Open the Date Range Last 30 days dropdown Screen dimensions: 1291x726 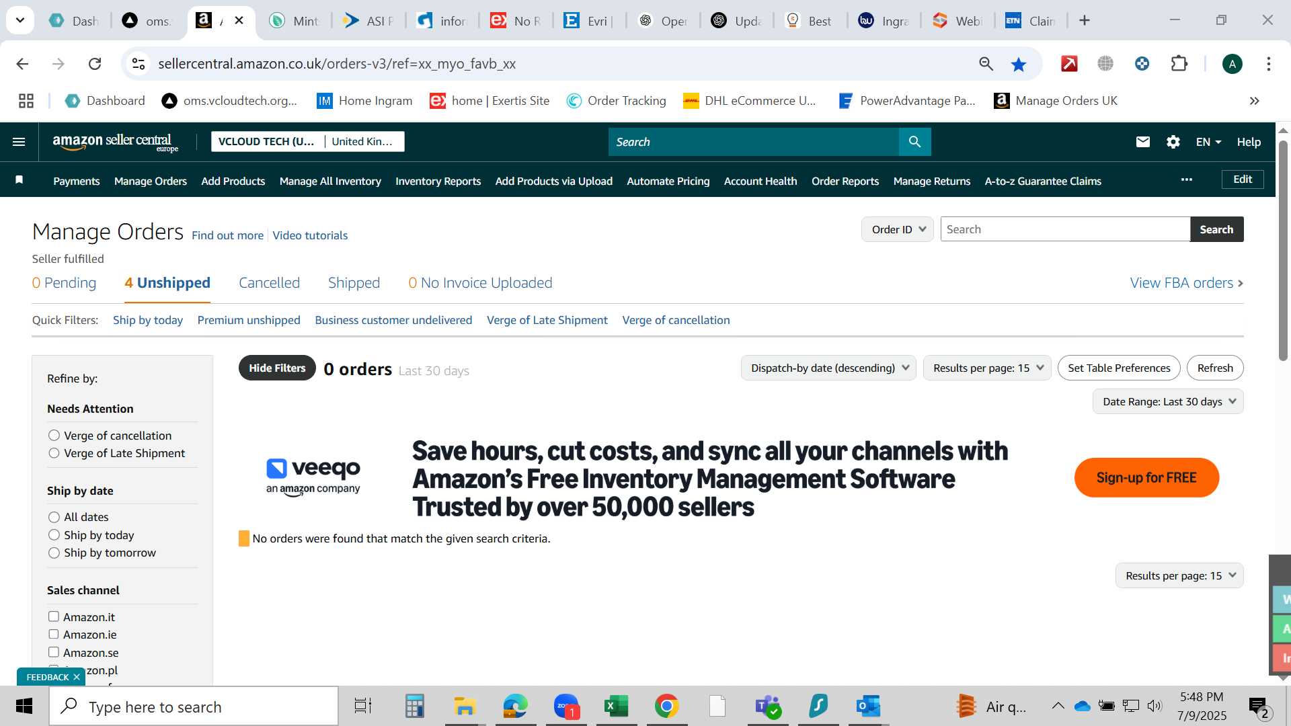(x=1168, y=401)
